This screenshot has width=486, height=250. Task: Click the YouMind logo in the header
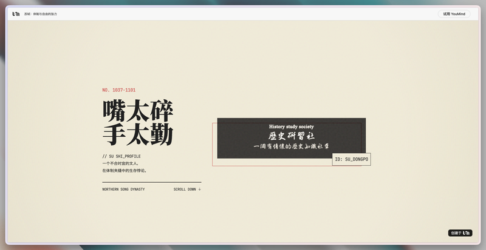[x=16, y=14]
